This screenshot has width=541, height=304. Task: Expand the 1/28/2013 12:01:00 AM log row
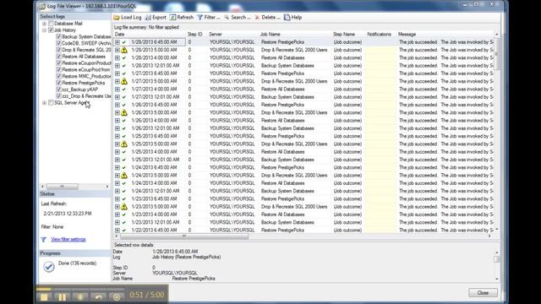pyautogui.click(x=117, y=66)
